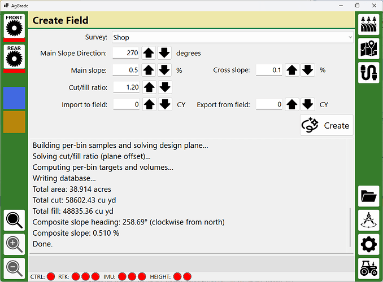Image resolution: width=383 pixels, height=282 pixels.
Task: Increase Import to field with up arrow
Action: click(x=149, y=105)
